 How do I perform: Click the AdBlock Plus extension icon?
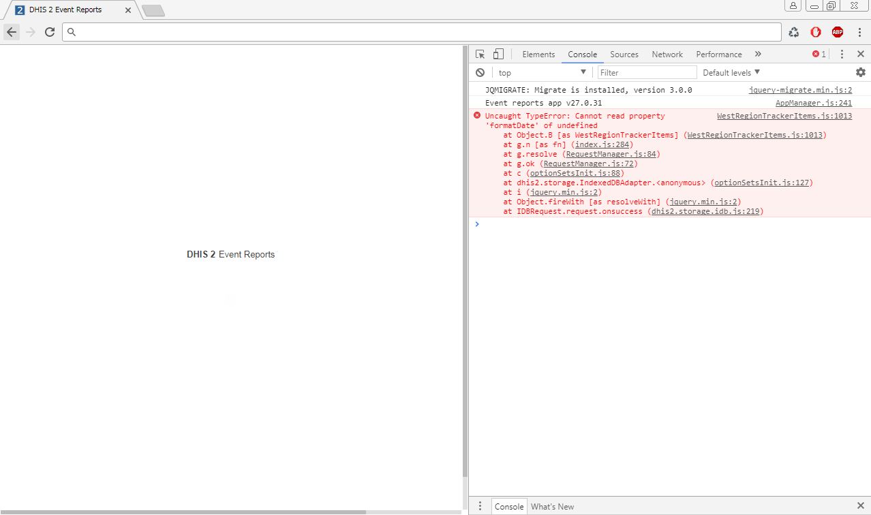click(x=837, y=32)
